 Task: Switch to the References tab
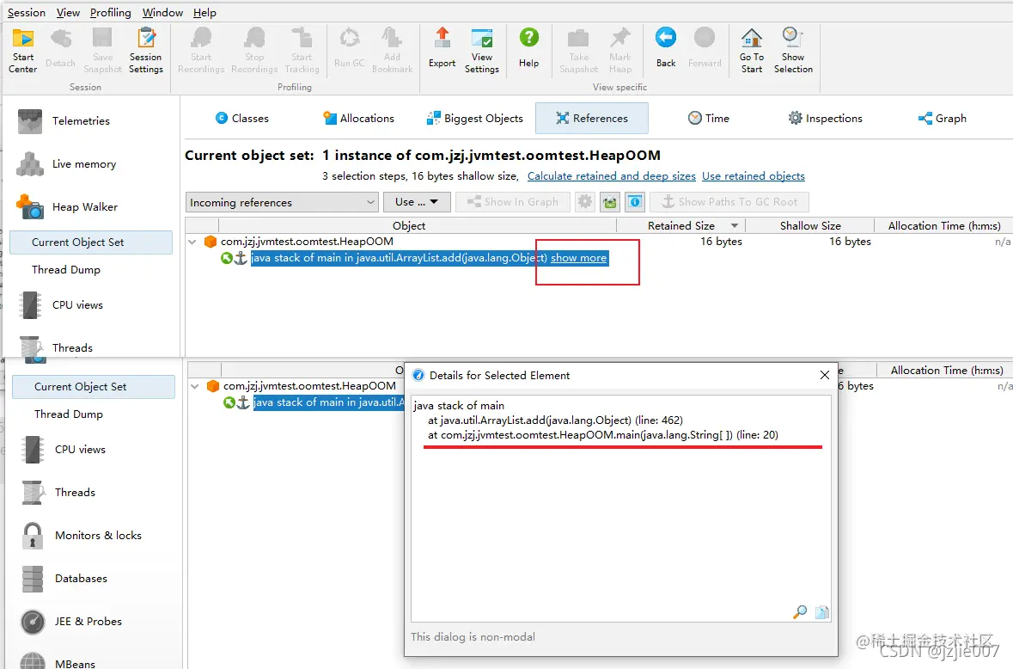(592, 119)
